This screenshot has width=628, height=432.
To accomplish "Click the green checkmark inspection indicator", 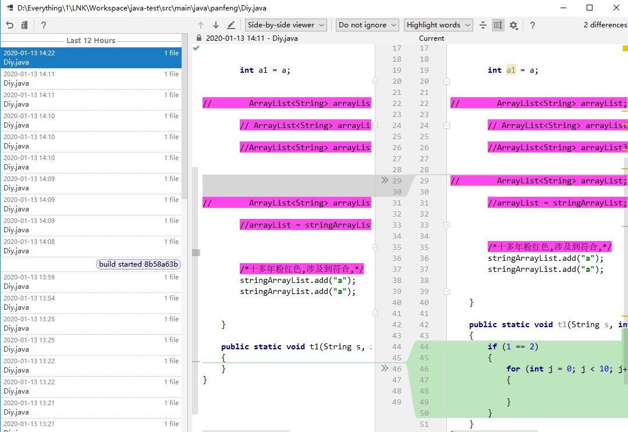I will pyautogui.click(x=196, y=48).
